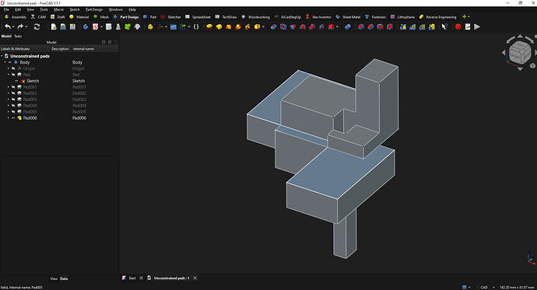Switch to the TechDraw workbench

pyautogui.click(x=226, y=17)
